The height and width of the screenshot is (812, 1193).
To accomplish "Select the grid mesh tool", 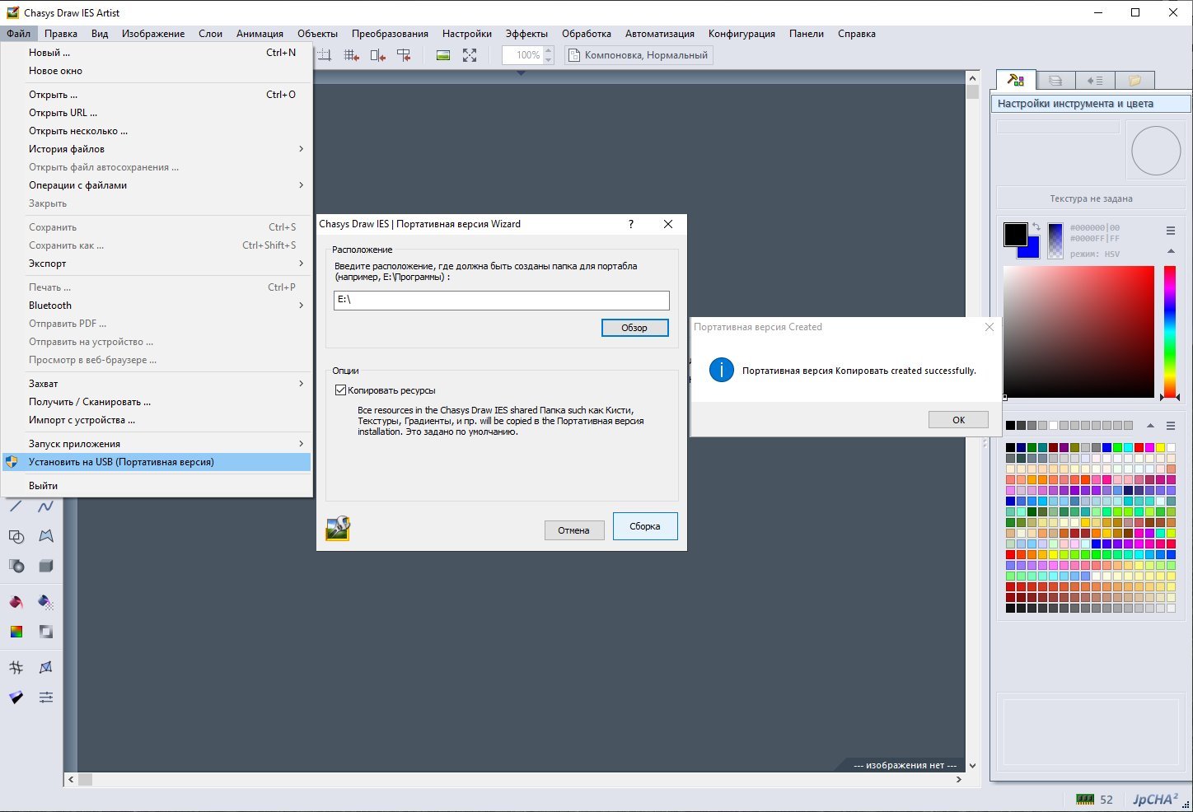I will pos(16,667).
